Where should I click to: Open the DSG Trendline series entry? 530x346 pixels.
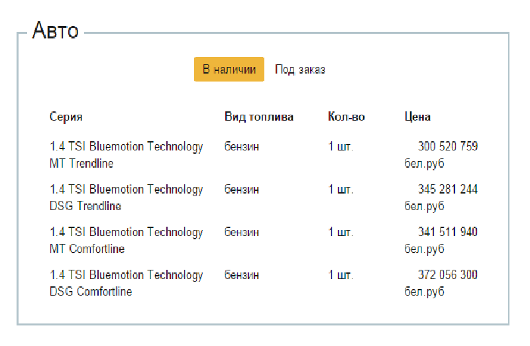point(126,198)
